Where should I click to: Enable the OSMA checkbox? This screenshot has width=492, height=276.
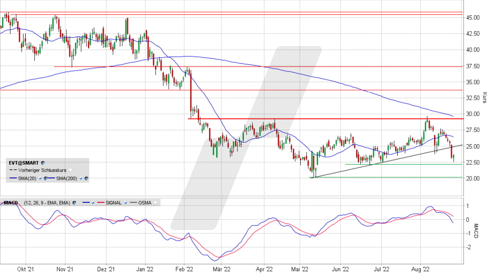point(155,203)
